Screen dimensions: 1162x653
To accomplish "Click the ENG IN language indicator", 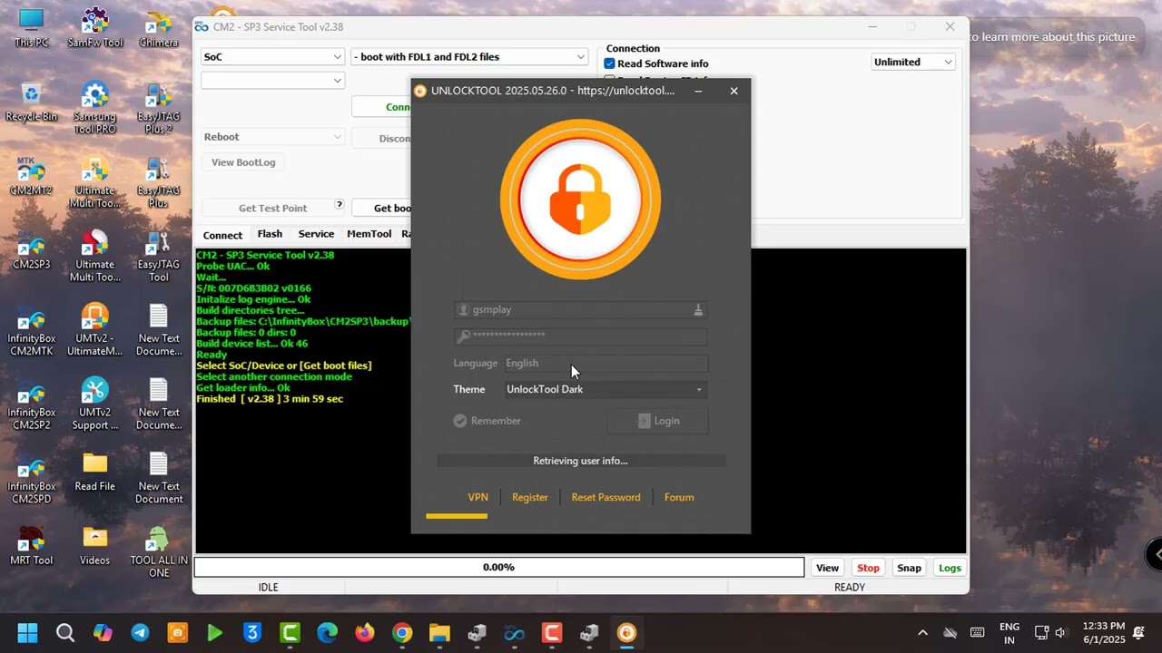I will point(1009,633).
